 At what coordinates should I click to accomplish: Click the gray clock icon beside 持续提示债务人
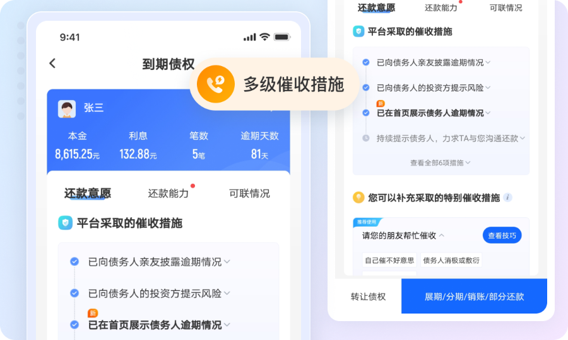click(366, 138)
